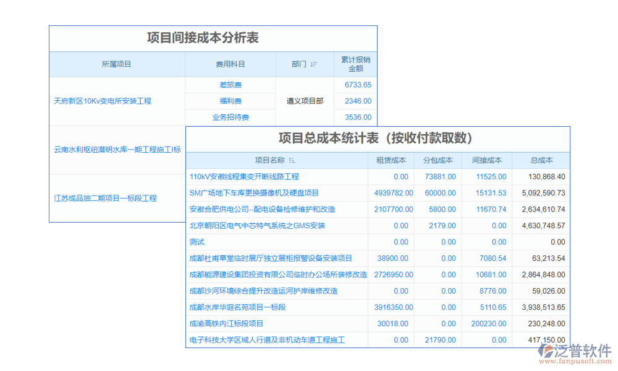Select the 业务招待费 expense item
The width and height of the screenshot is (618, 371).
click(x=230, y=117)
